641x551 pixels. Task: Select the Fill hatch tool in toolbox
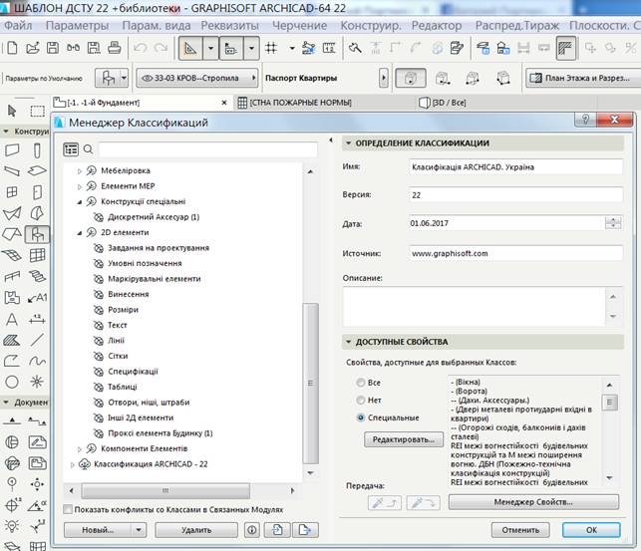tap(12, 340)
